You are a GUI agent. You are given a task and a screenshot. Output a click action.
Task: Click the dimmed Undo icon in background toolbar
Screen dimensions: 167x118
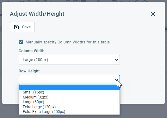pos(138,1)
